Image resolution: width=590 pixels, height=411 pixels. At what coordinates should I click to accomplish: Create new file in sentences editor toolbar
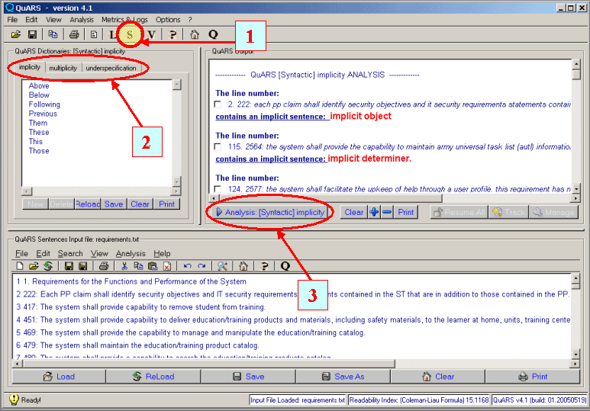[20, 266]
